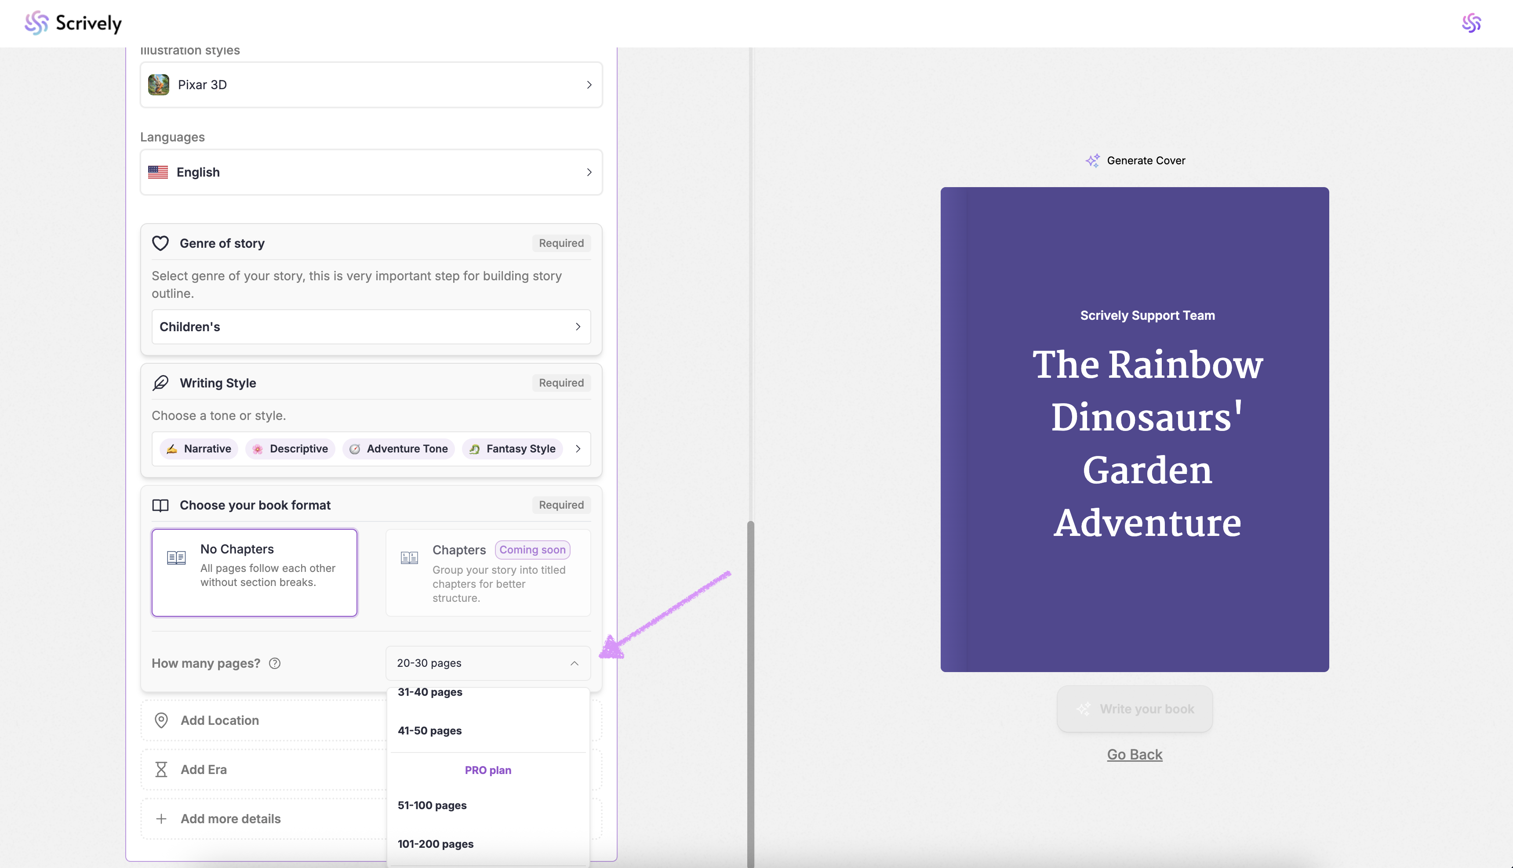Click the Write your book button

click(x=1134, y=709)
